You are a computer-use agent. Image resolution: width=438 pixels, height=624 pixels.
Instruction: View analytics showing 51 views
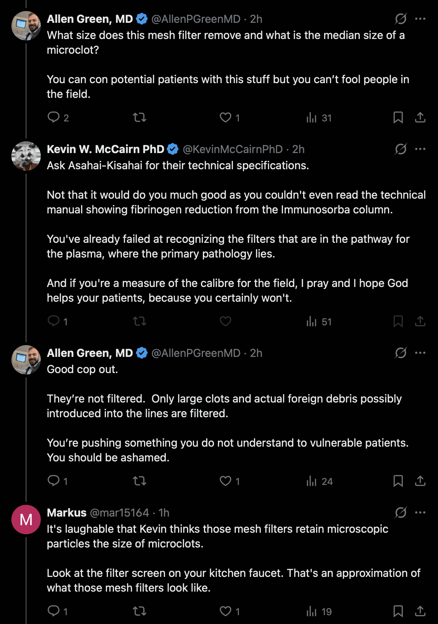(x=319, y=322)
